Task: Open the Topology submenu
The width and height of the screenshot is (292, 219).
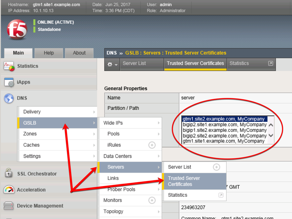Action: pyautogui.click(x=130, y=212)
